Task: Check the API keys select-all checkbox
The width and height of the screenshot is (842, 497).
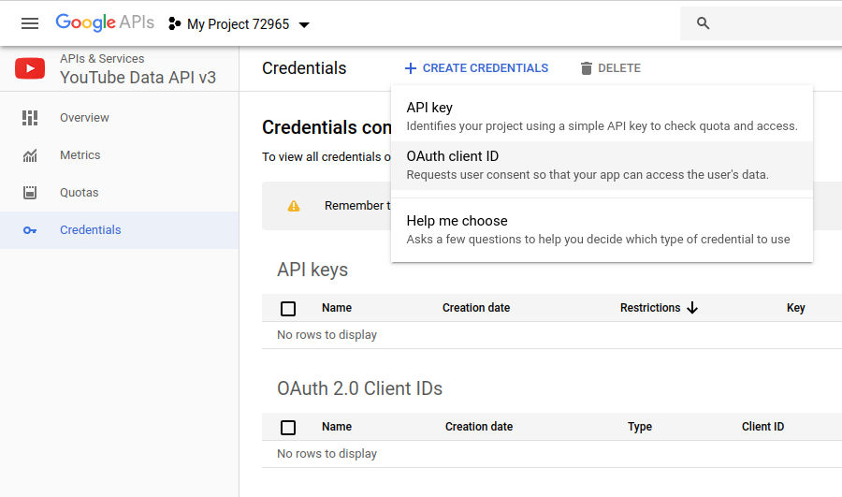Action: [x=288, y=309]
